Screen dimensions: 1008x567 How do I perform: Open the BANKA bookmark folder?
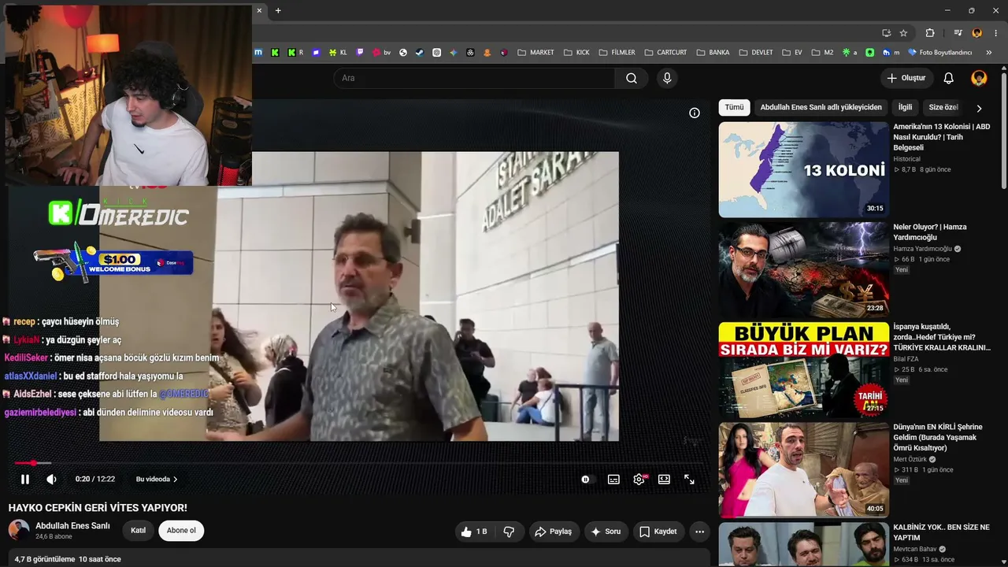[713, 53]
